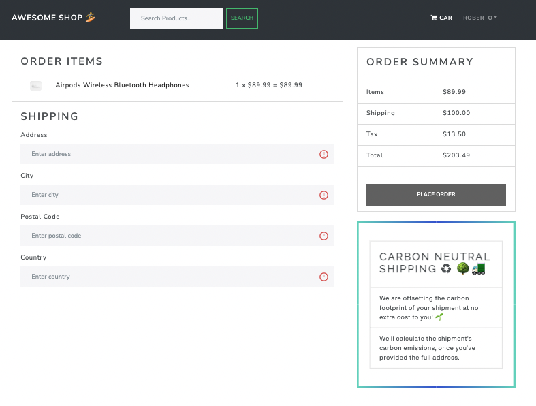Click the Items amount $89.99 in summary
Image resolution: width=536 pixels, height=406 pixels.
(454, 92)
